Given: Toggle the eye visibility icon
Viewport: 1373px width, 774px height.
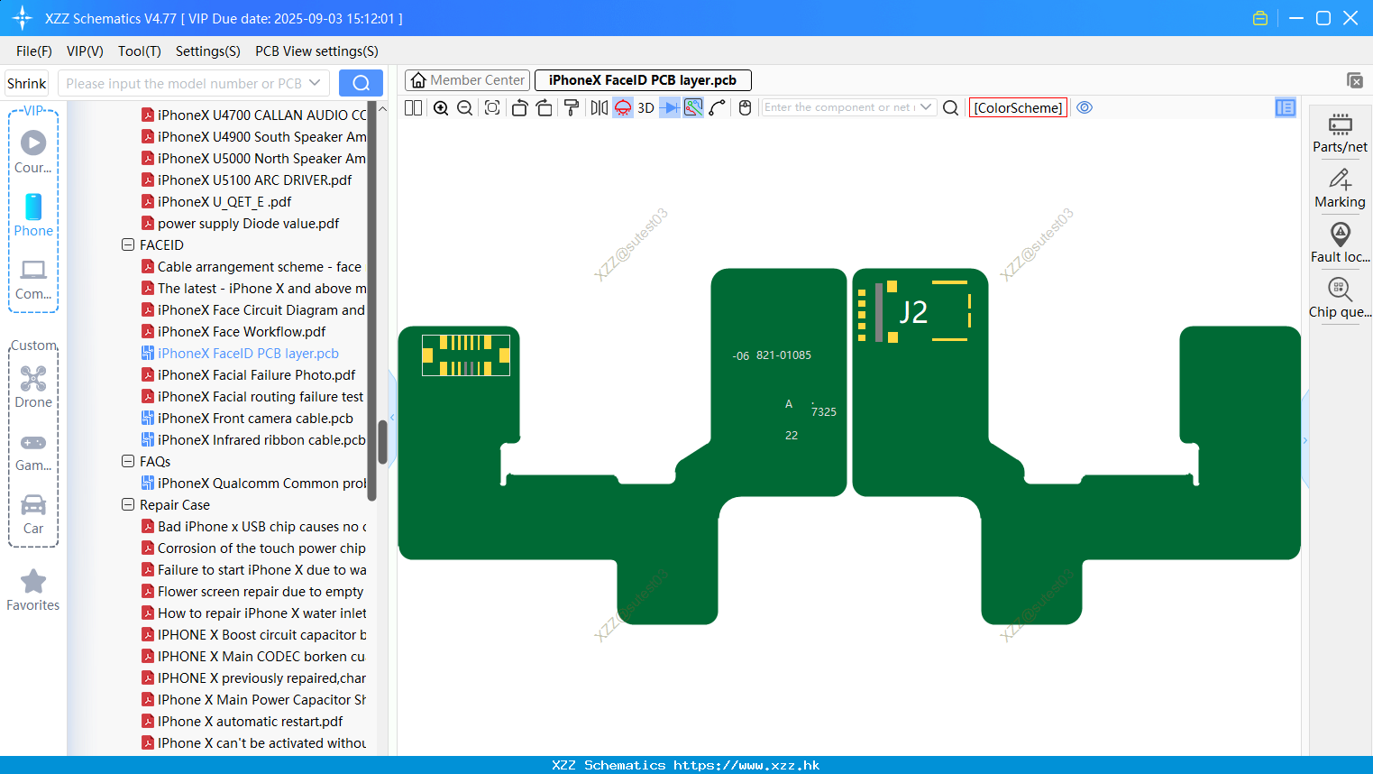Looking at the screenshot, I should (1085, 107).
